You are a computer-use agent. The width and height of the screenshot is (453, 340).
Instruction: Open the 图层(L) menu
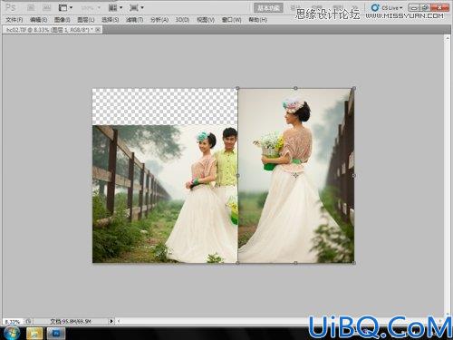pyautogui.click(x=86, y=20)
